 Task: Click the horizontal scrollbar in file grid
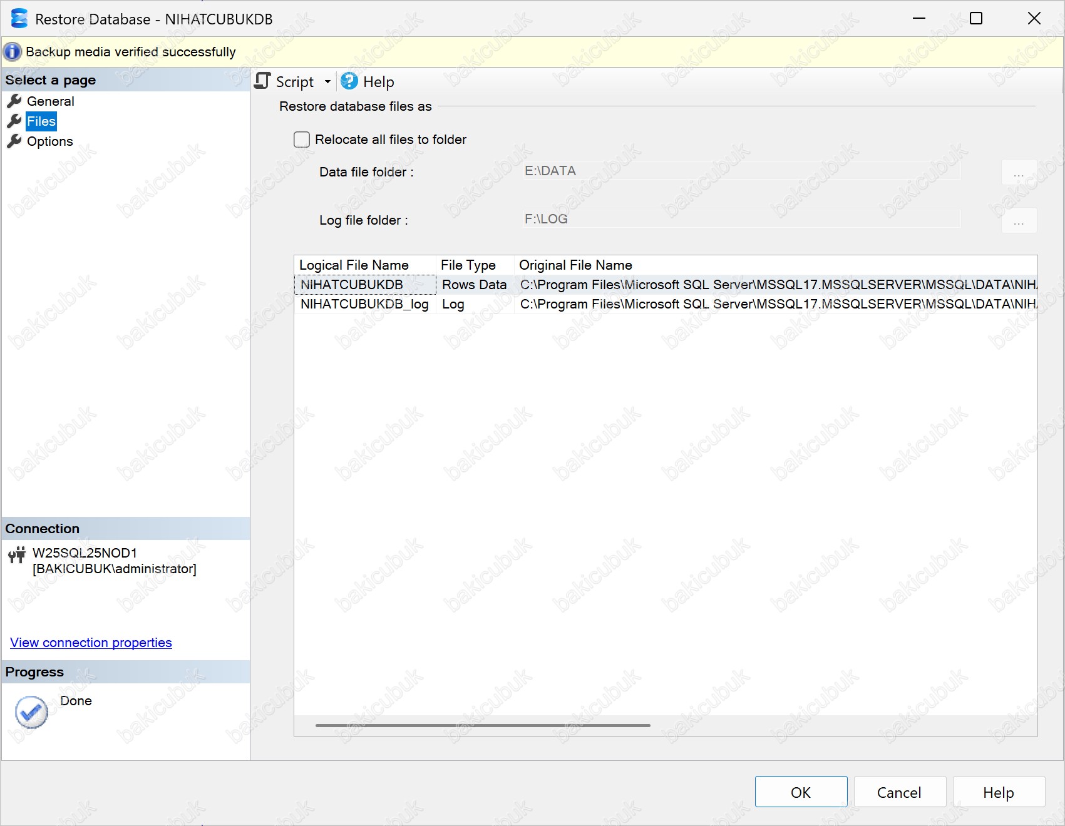point(482,725)
